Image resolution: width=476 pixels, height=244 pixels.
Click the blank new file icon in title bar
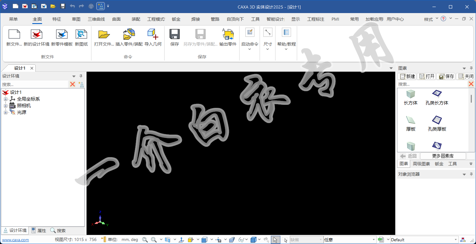[16, 6]
